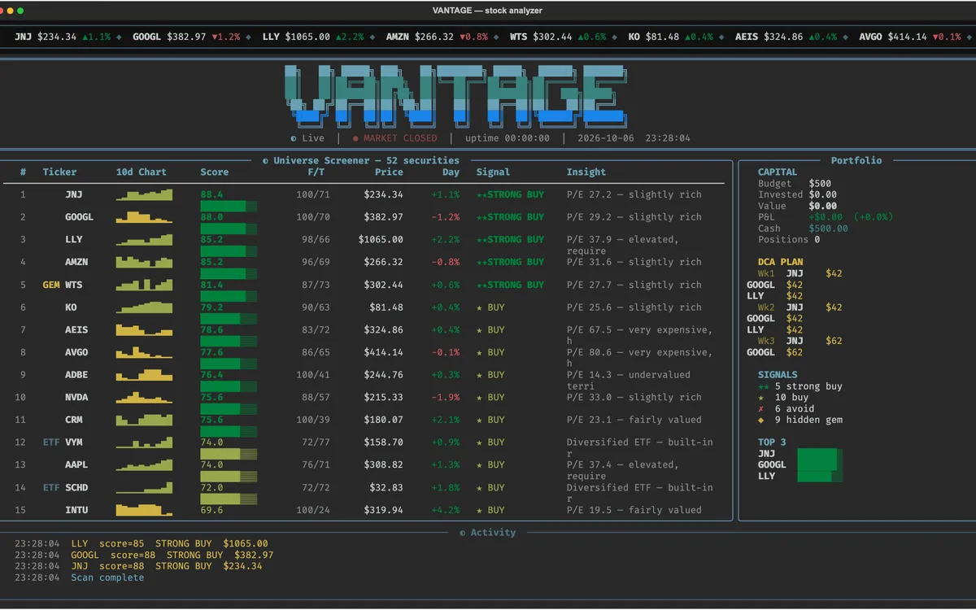The image size is (976, 610).
Task: Click the red MARKET CLOSED status dot
Action: [355, 138]
